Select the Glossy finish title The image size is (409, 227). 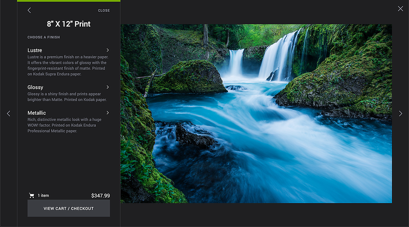[35, 87]
